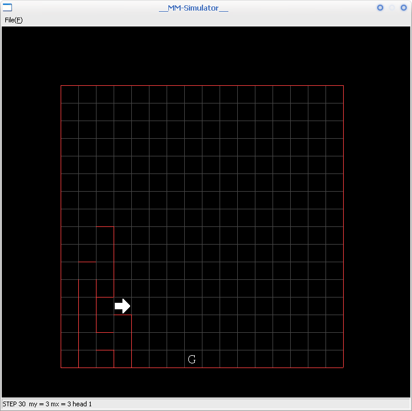Click the white mouse direction arrow
The height and width of the screenshot is (411, 412).
click(x=122, y=306)
